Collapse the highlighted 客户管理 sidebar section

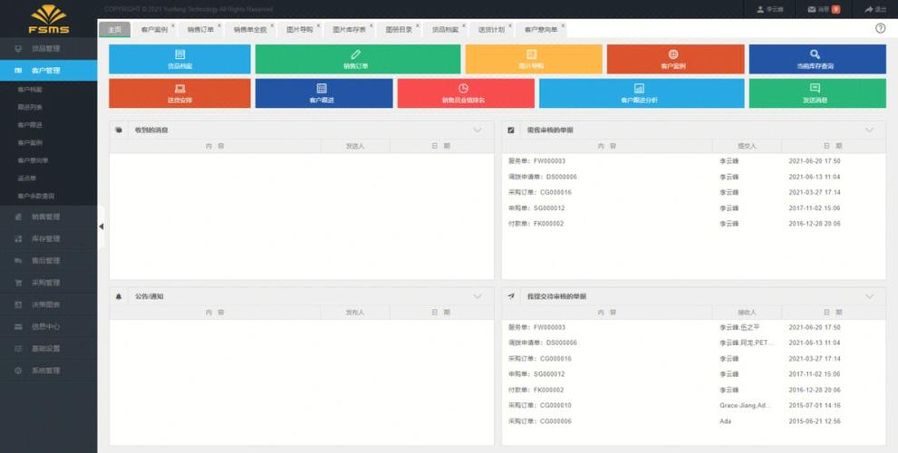coord(48,71)
